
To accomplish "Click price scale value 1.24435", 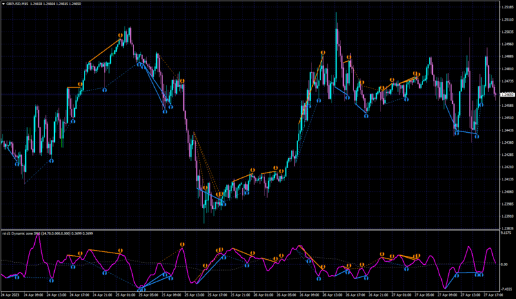I will pyautogui.click(x=507, y=130).
